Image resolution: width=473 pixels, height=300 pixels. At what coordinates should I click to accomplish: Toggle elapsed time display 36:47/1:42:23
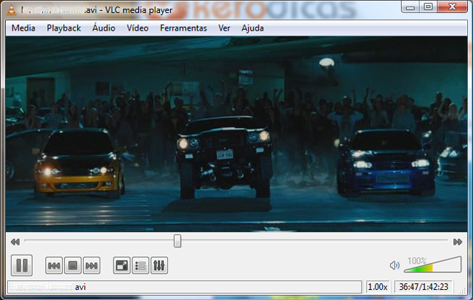424,287
